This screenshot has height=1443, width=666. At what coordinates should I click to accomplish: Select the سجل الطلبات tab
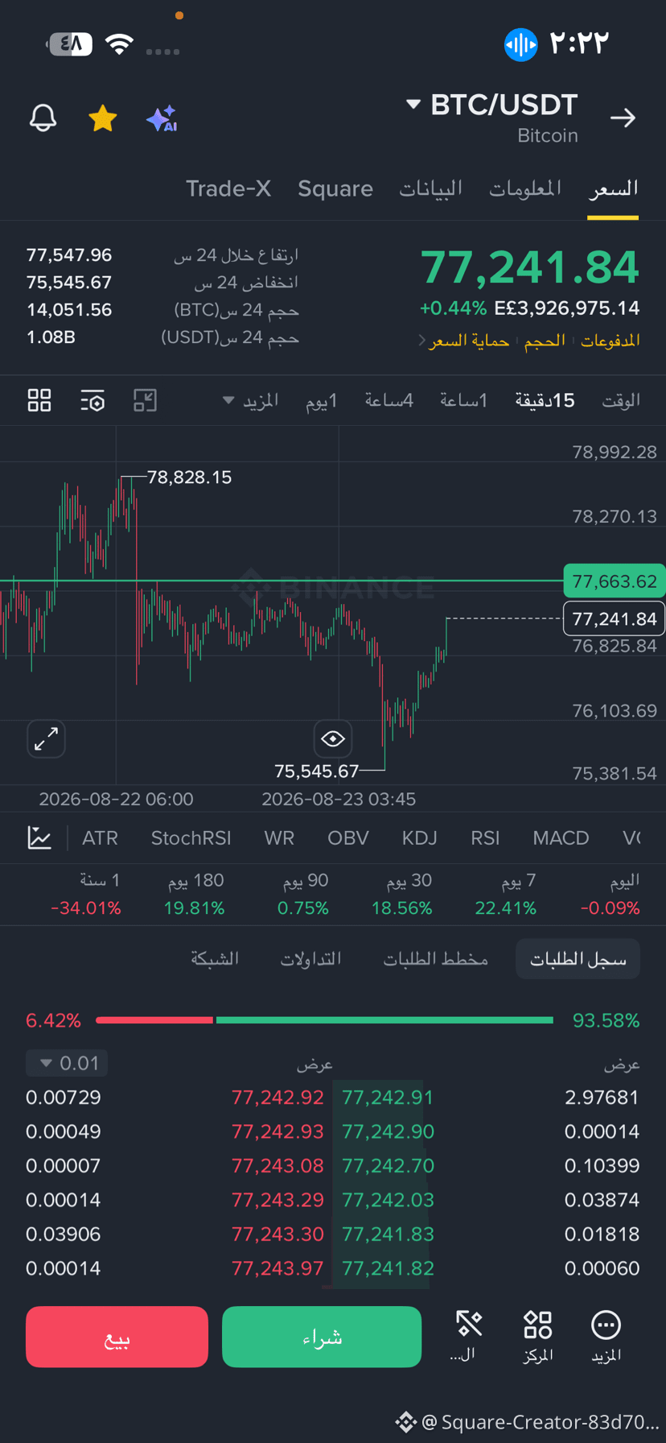(x=578, y=959)
